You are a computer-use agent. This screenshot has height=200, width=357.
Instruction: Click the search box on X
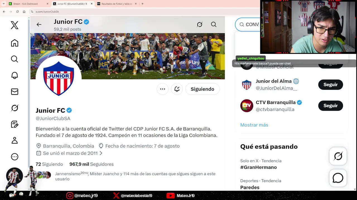click(x=248, y=24)
